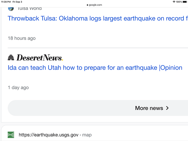Screen dimensions: 188x141
Task: Expand More news via the chevron arrow
Action: pos(167,108)
